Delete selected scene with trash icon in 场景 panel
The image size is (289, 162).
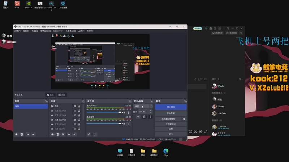[x=22, y=134]
